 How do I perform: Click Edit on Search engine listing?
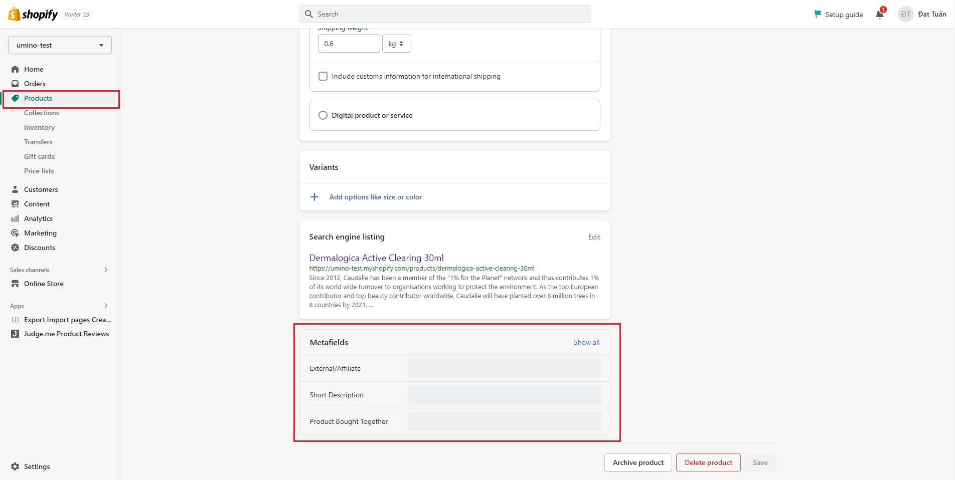click(x=594, y=237)
